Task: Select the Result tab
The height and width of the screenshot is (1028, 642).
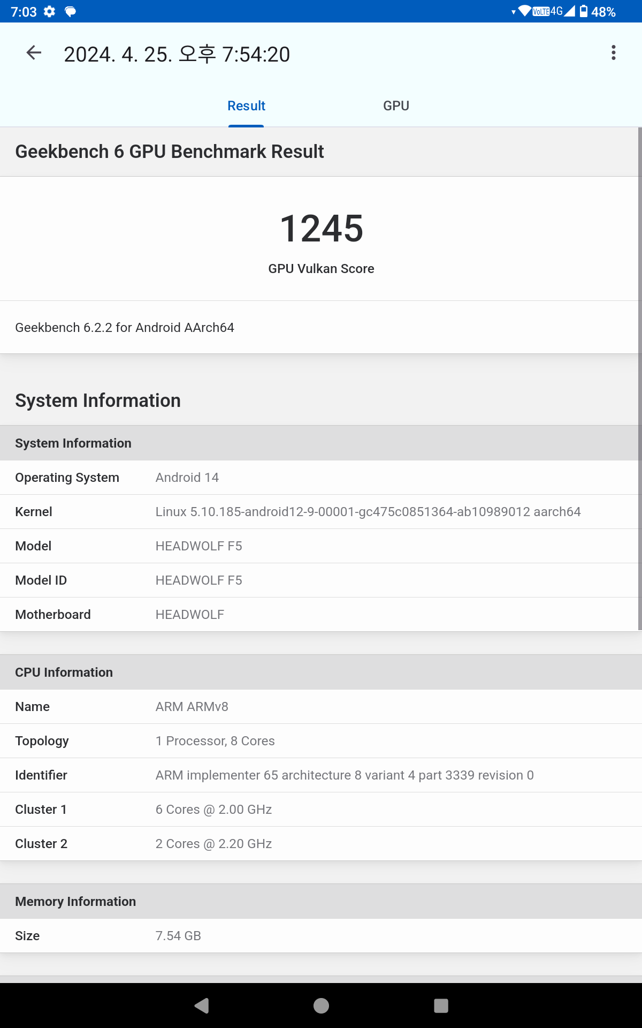Action: click(246, 106)
